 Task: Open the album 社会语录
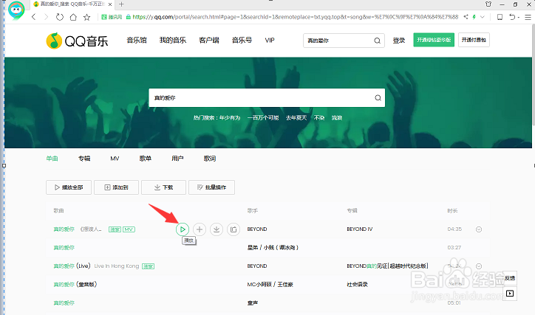[x=357, y=285]
